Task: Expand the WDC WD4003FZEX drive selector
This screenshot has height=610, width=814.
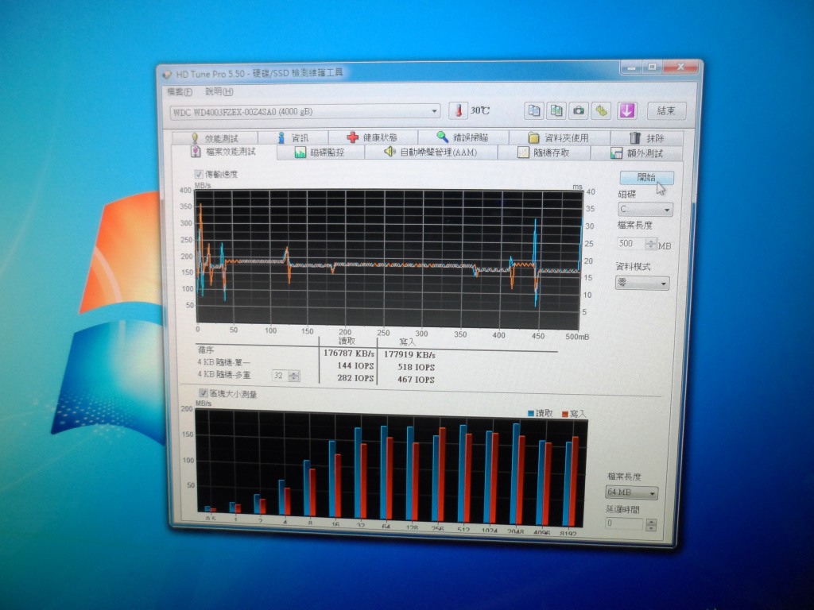Action: pos(305,111)
